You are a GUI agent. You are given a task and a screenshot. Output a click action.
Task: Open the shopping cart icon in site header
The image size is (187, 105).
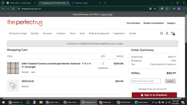point(173,34)
